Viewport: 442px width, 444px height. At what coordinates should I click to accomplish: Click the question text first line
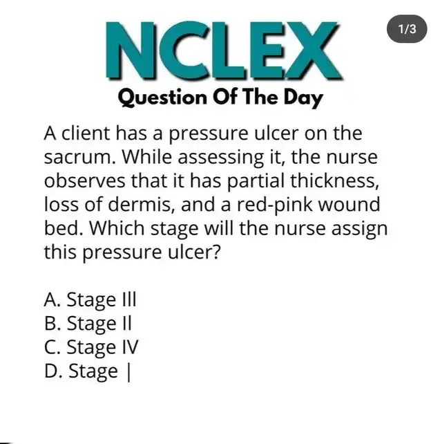pos(203,133)
